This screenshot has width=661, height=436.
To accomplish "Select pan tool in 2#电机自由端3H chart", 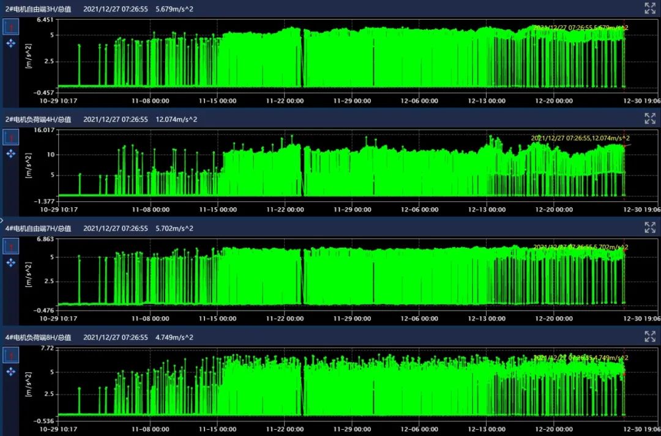I will tap(11, 43).
